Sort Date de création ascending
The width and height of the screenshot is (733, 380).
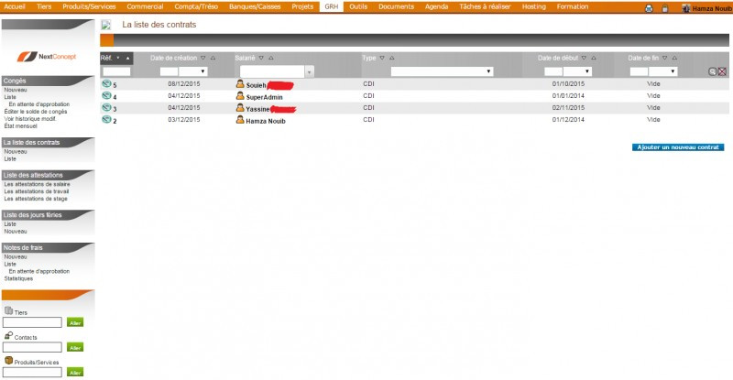213,58
